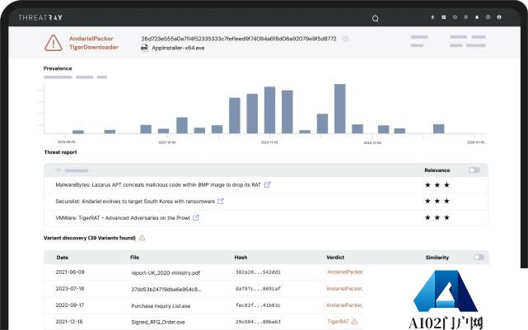
Task: Click the ThreatRay logo
Action: (x=40, y=17)
